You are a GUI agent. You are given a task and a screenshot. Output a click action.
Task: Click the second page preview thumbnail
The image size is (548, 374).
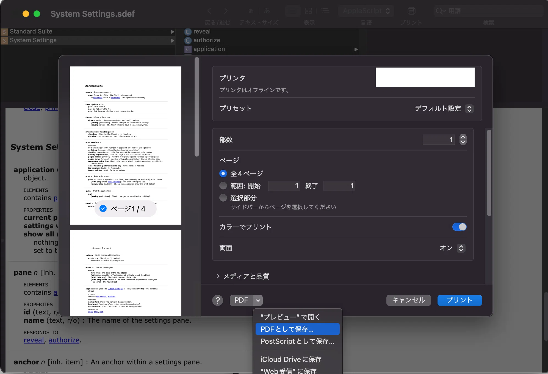pos(126,273)
